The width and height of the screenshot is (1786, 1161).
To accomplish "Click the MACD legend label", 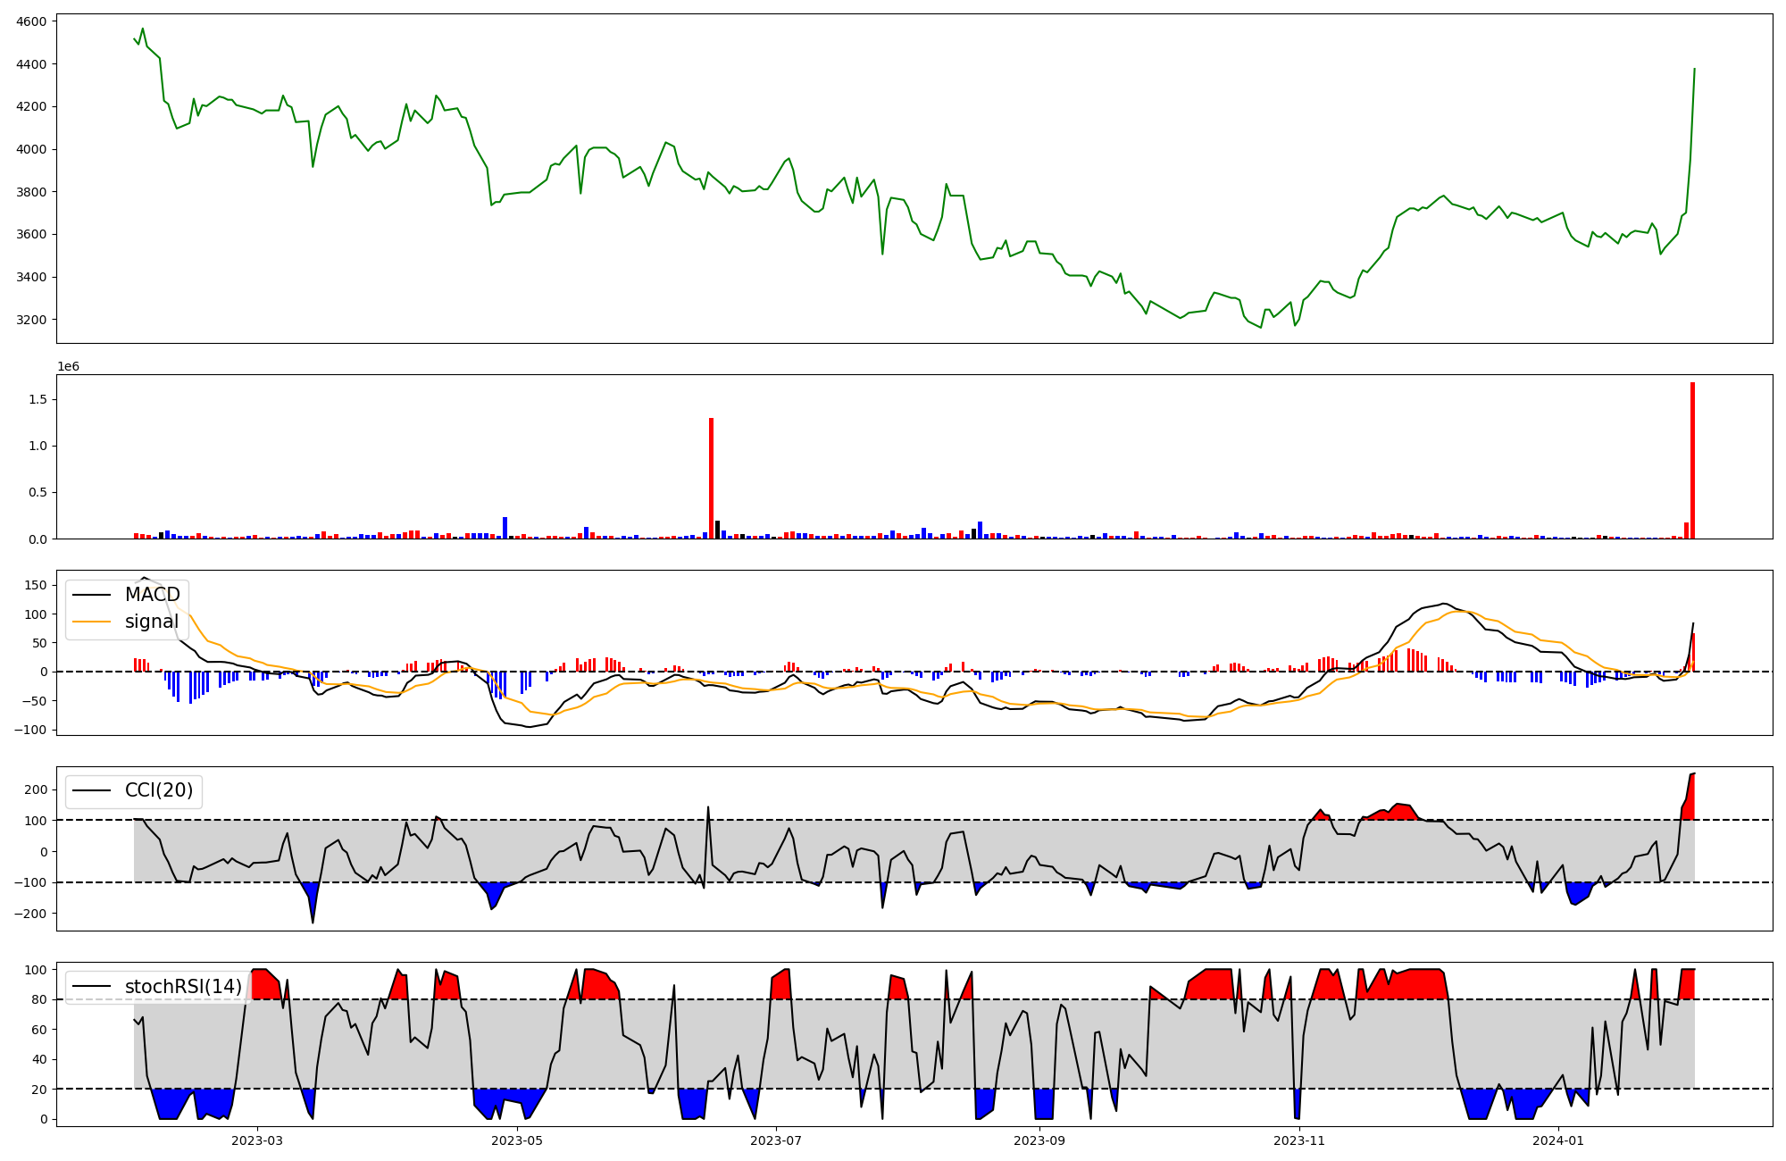I will tap(153, 595).
